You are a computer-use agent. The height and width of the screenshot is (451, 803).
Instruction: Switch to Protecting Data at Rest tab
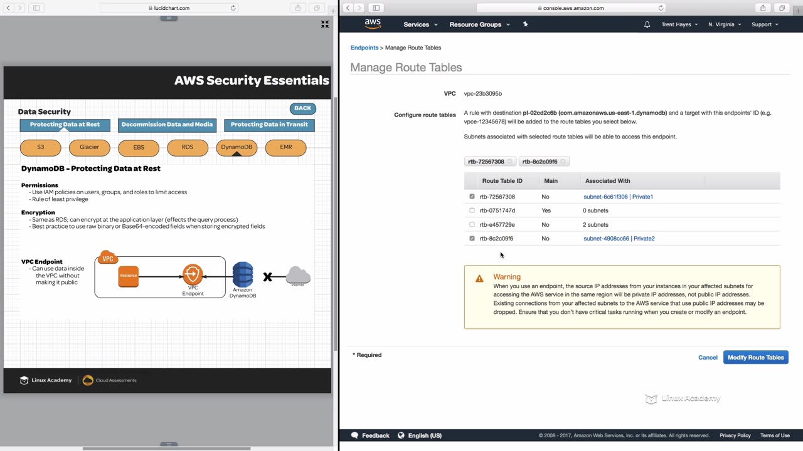[65, 125]
